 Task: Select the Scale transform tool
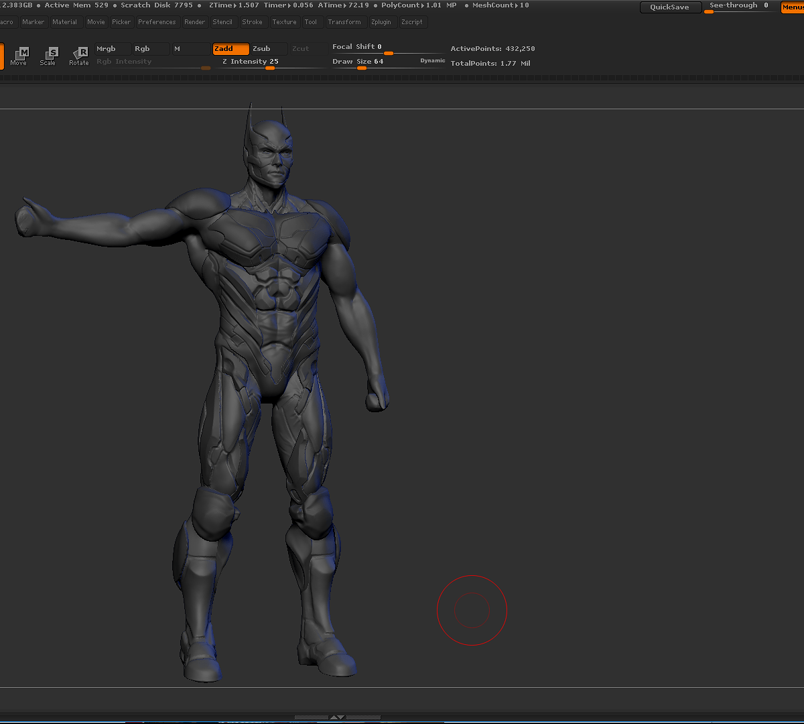48,56
